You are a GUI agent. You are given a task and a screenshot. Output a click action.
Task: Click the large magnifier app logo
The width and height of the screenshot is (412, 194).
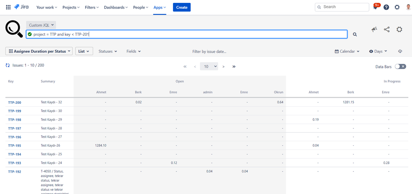14,29
